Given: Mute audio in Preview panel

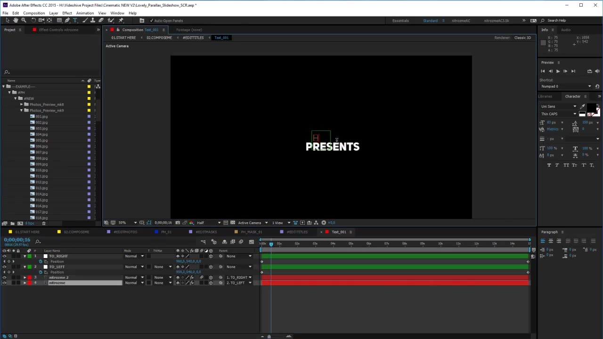Looking at the screenshot, I should click(x=597, y=71).
